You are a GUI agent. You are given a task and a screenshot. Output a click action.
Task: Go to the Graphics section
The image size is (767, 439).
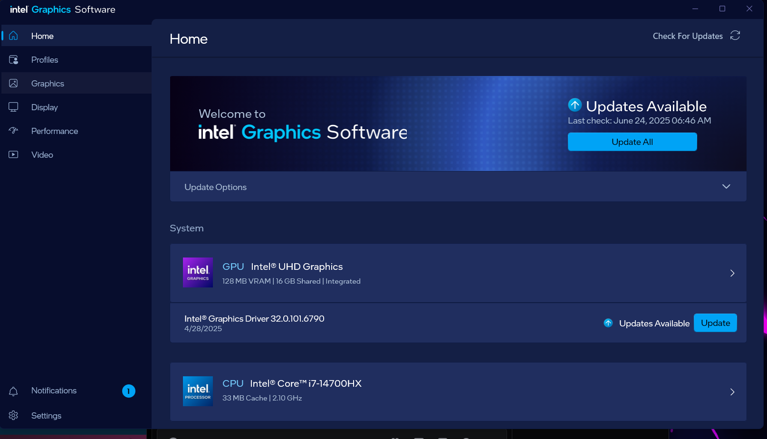[x=77, y=83]
